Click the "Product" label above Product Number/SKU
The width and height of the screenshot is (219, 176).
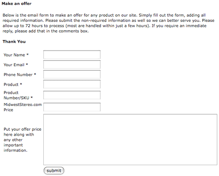11,85
